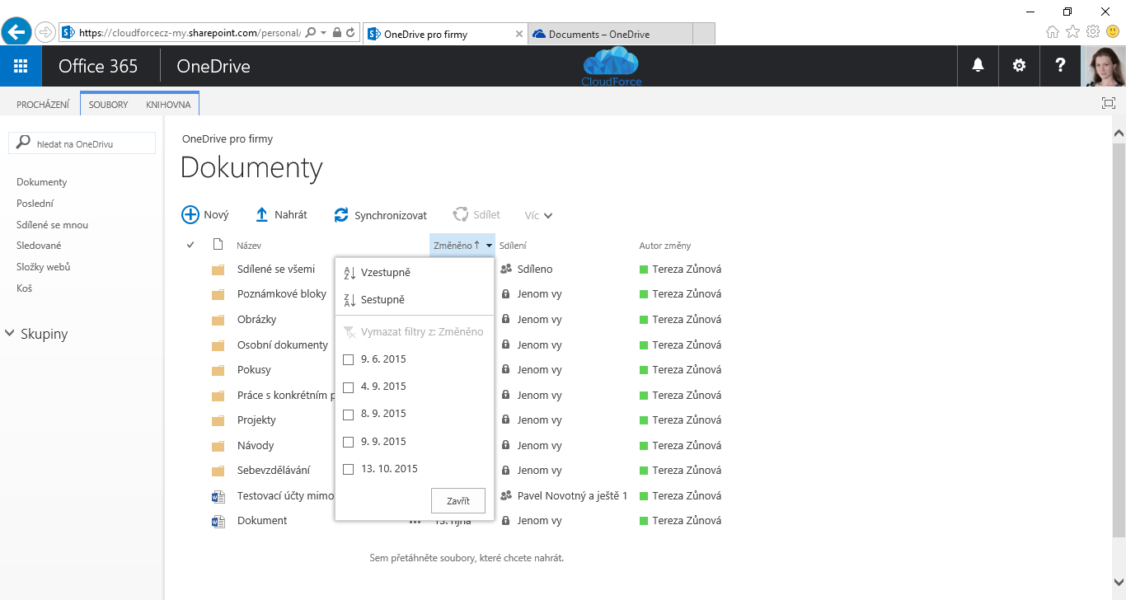This screenshot has width=1126, height=600.
Task: Toggle focus mode with the expand icon
Action: coord(1108,104)
